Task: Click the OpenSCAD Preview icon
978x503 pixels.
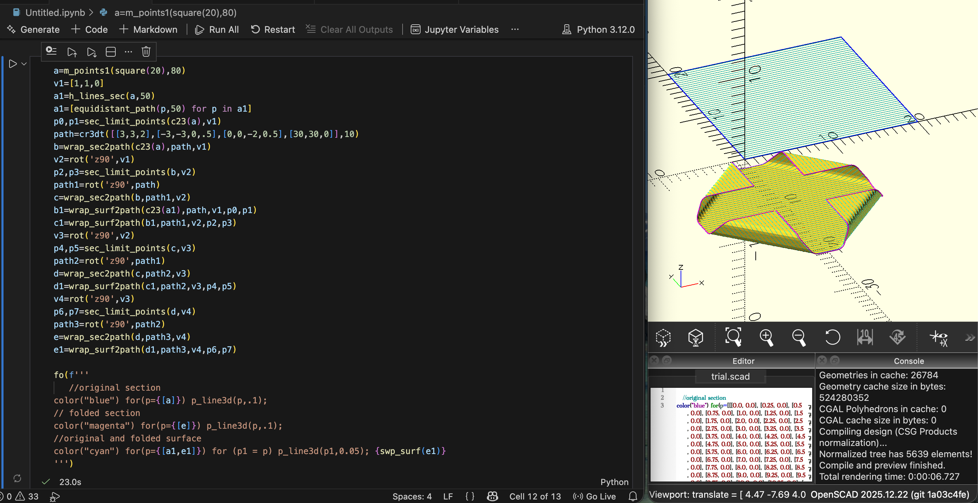Action: (x=663, y=337)
